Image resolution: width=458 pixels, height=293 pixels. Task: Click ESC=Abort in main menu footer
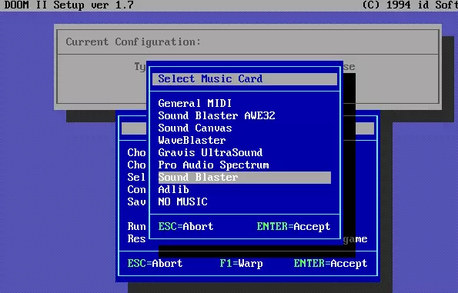point(155,263)
